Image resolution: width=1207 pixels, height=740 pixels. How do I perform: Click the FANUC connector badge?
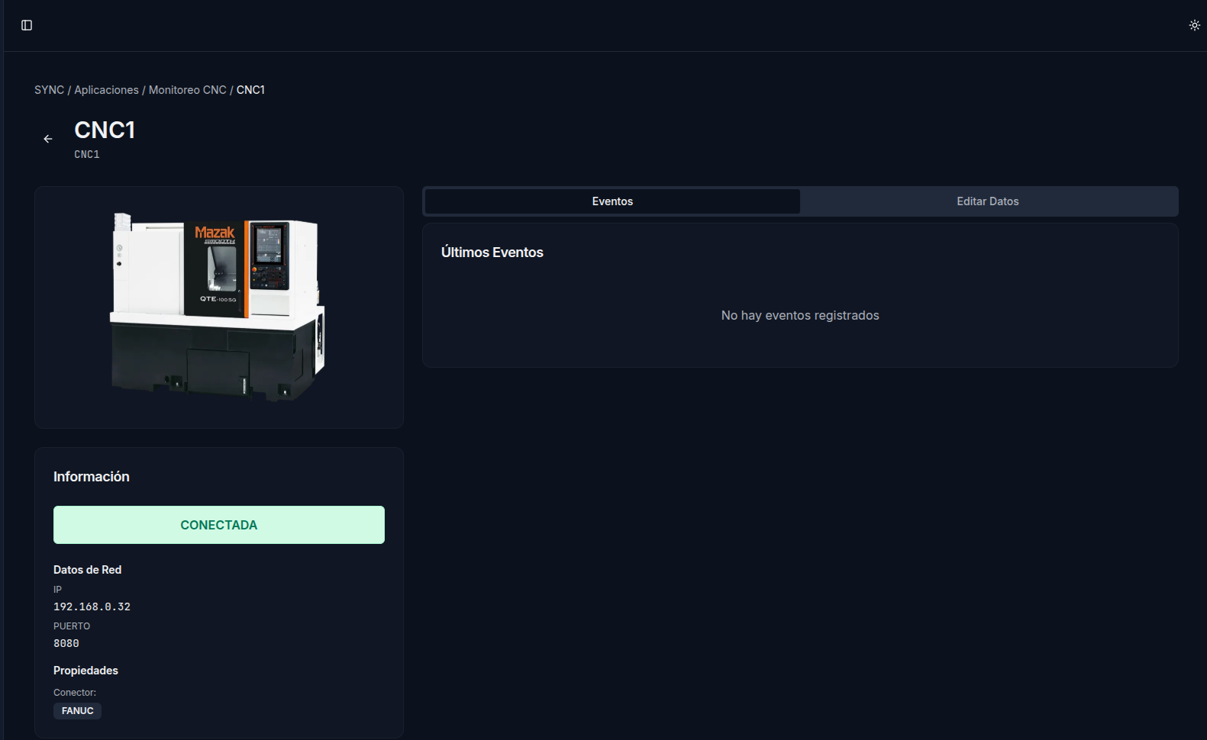click(77, 710)
